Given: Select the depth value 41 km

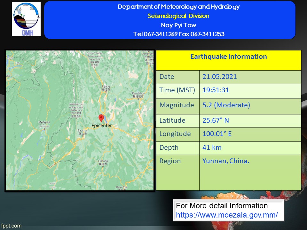Looking at the screenshot, I should click(212, 148).
